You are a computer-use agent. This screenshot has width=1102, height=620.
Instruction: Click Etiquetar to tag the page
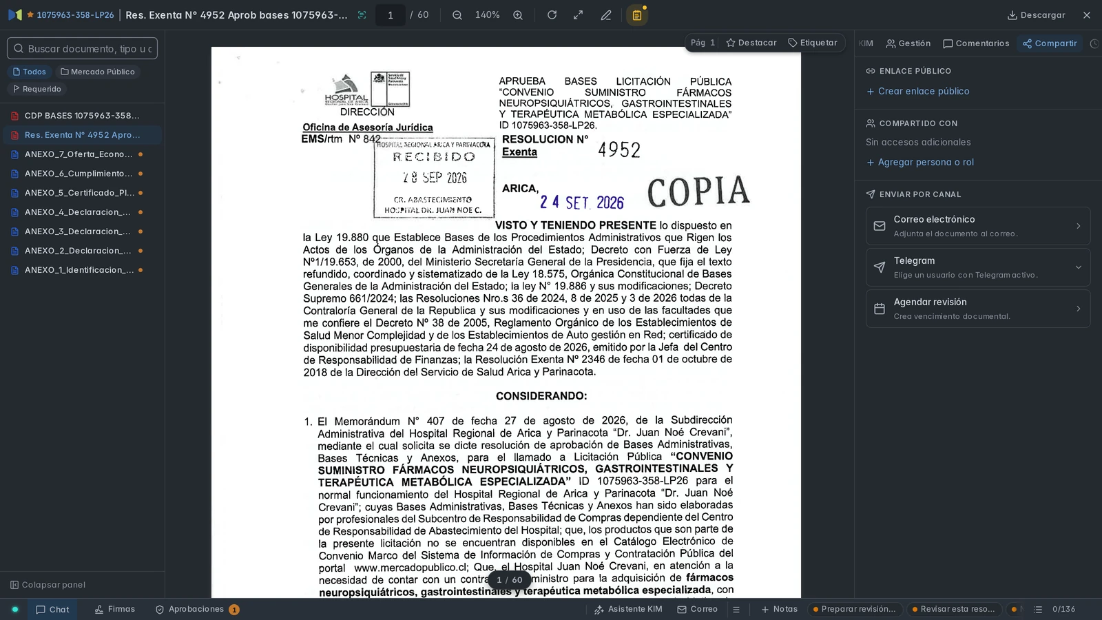coord(813,43)
